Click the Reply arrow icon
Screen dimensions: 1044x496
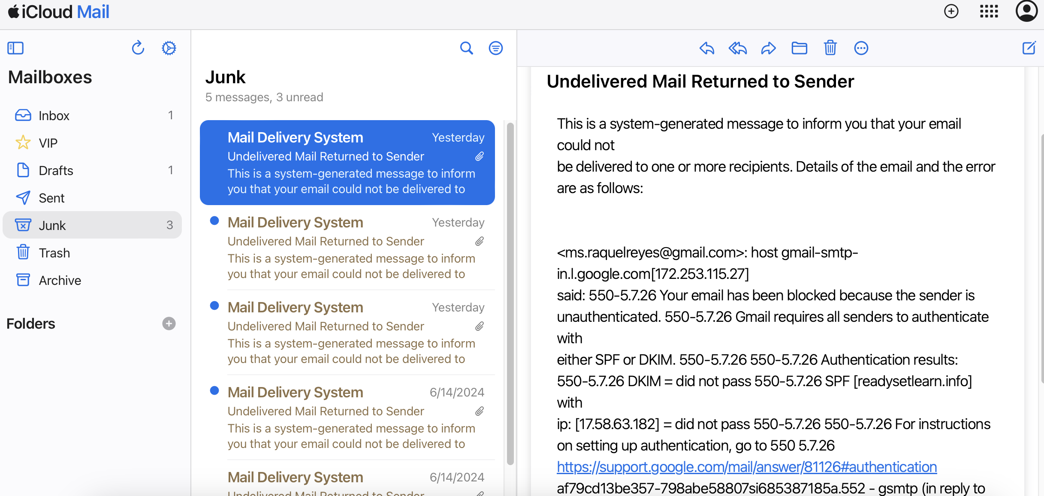706,48
